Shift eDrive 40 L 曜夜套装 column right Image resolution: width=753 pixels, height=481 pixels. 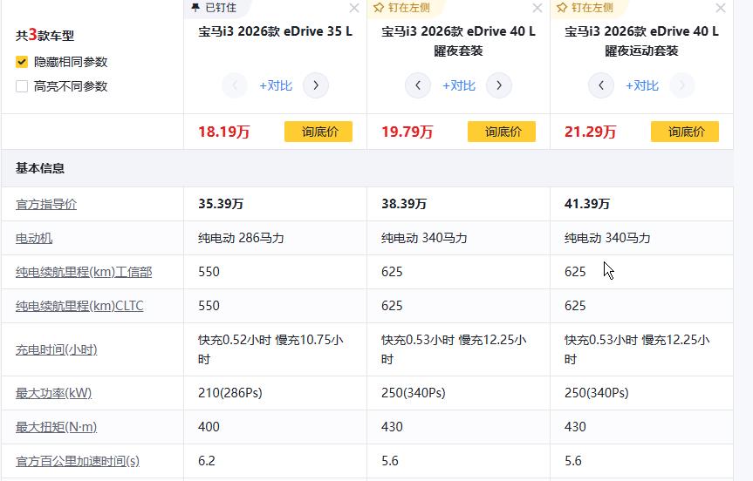[499, 85]
